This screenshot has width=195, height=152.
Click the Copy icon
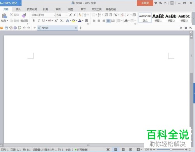[11, 20]
